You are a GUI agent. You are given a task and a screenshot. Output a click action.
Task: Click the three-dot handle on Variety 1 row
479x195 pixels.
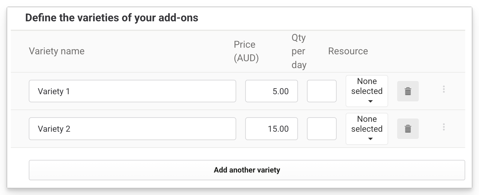[x=444, y=89]
